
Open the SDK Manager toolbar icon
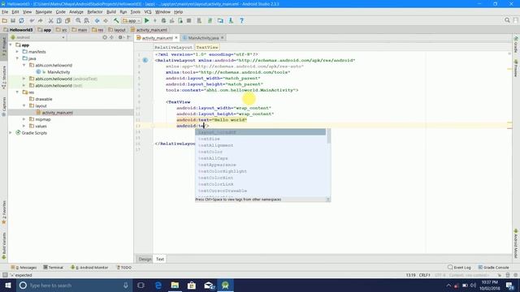(231, 20)
